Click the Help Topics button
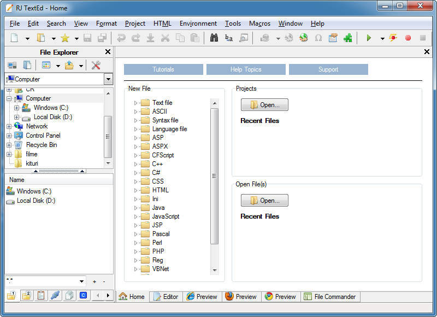This screenshot has height=317, width=437. point(246,69)
